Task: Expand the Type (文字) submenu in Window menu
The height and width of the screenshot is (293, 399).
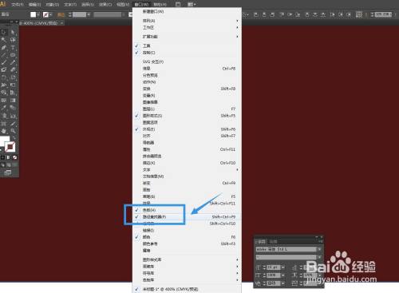Action: click(187, 169)
